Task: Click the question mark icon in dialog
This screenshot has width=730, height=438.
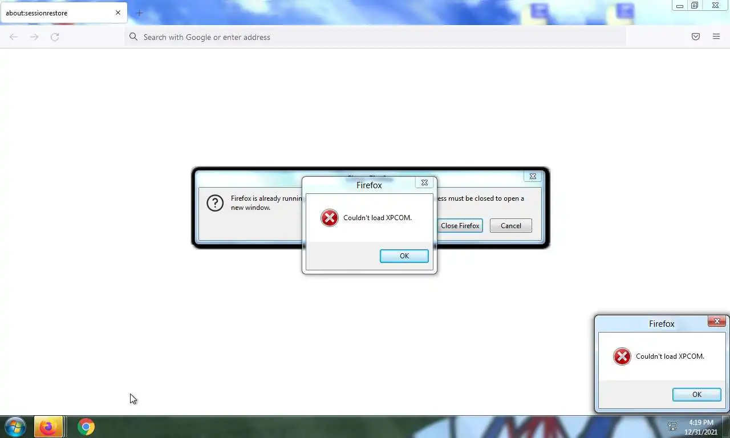Action: 215,203
